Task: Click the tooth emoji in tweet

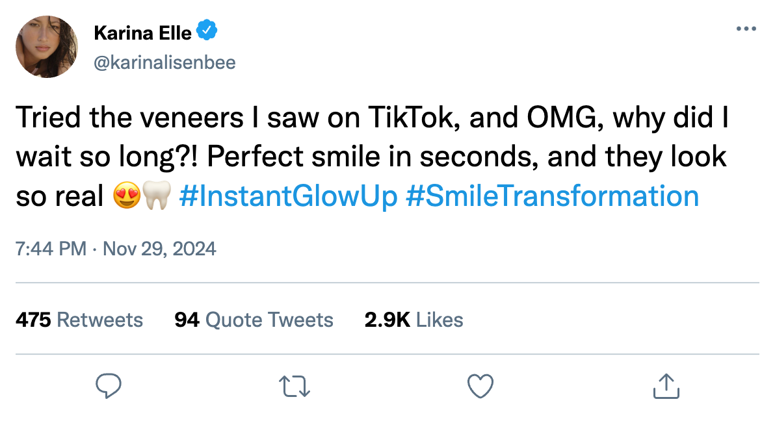Action: [156, 196]
